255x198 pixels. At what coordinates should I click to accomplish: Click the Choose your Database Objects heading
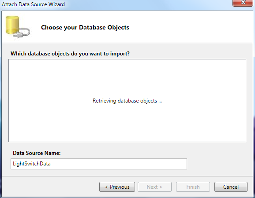85,27
